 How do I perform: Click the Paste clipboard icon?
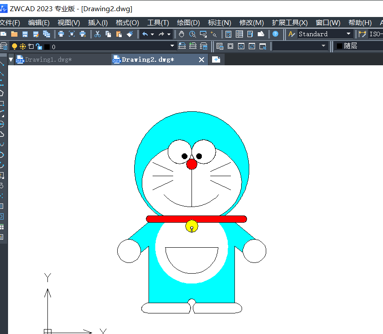click(119, 34)
